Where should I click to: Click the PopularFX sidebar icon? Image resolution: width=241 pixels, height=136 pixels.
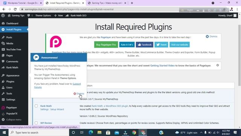[3, 114]
